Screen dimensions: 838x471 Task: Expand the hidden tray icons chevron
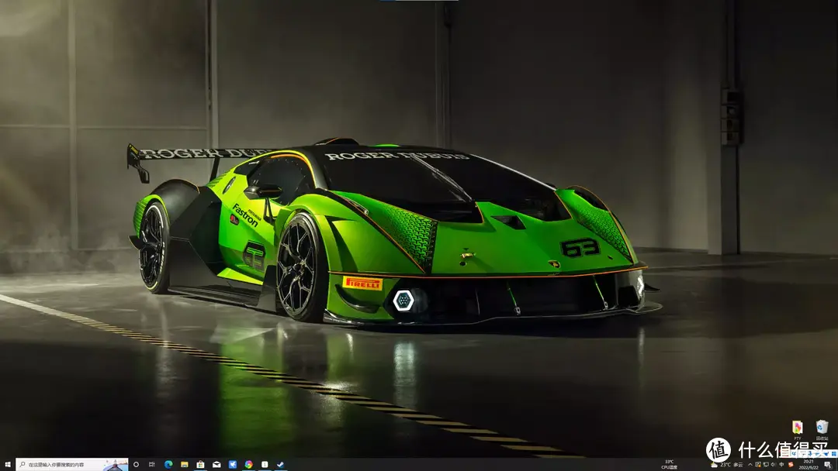pyautogui.click(x=750, y=465)
